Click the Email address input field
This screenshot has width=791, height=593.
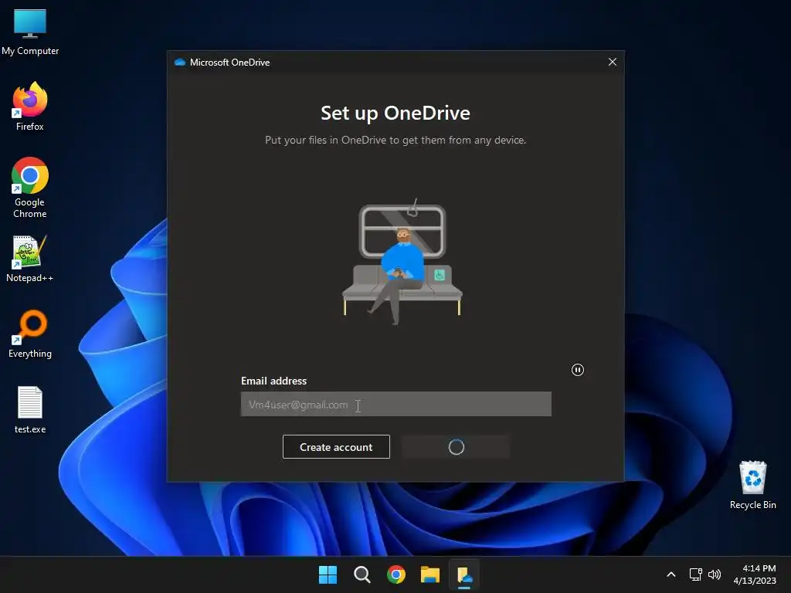[396, 404]
